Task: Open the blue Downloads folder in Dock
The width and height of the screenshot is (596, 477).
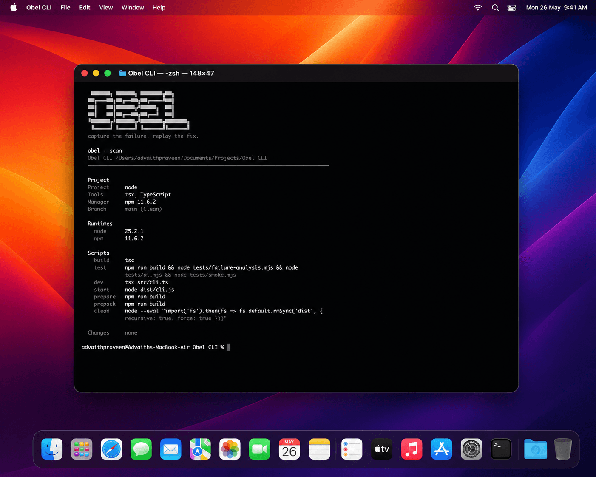Action: 536,449
